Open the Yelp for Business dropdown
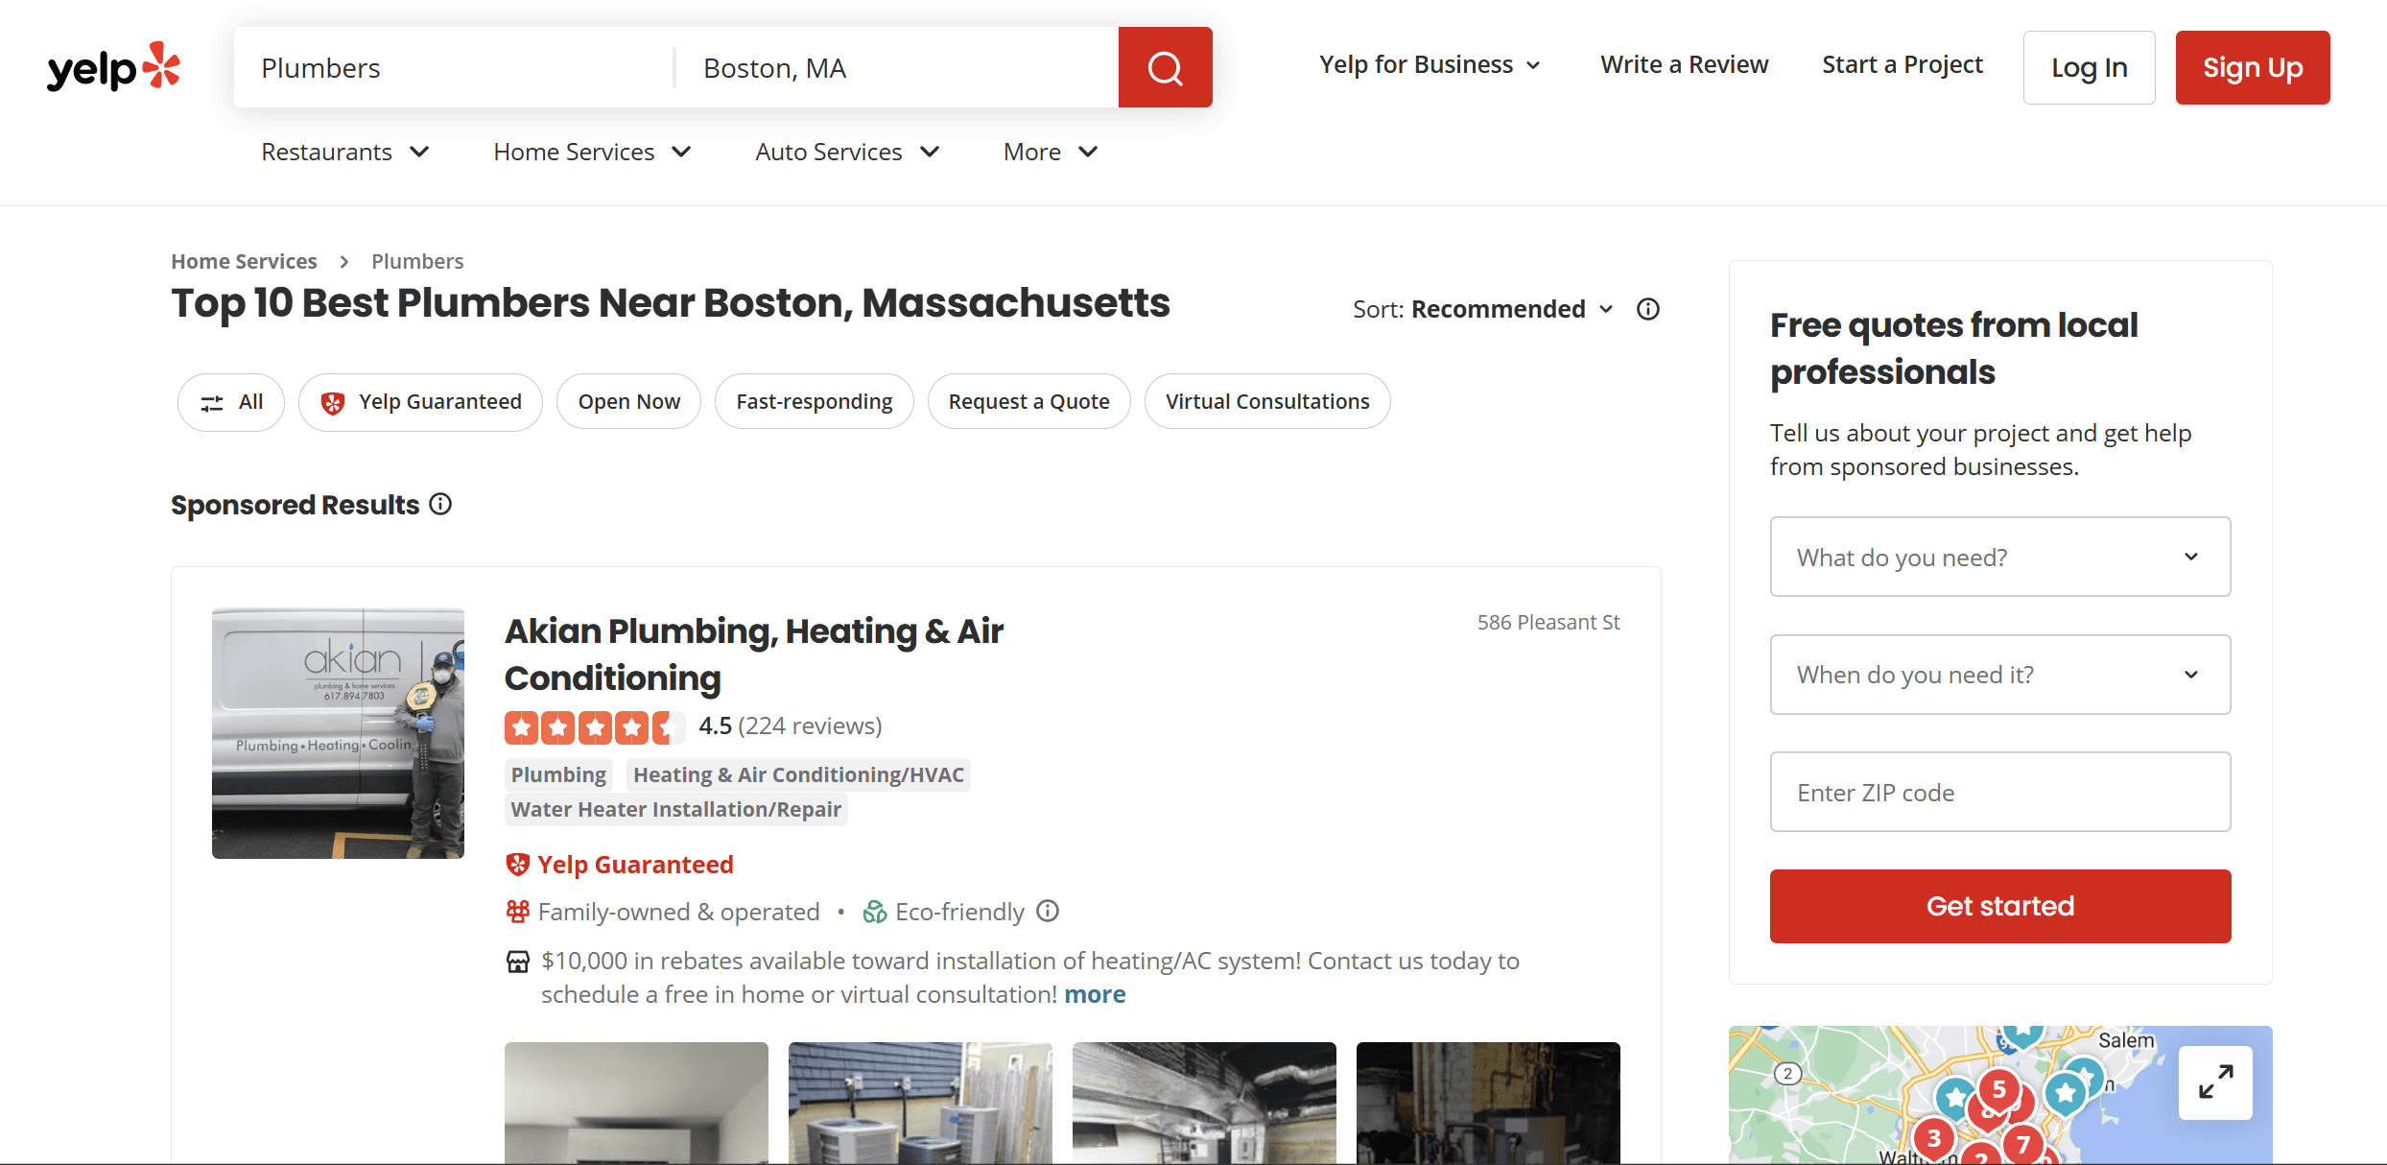This screenshot has height=1165, width=2387. click(1430, 64)
